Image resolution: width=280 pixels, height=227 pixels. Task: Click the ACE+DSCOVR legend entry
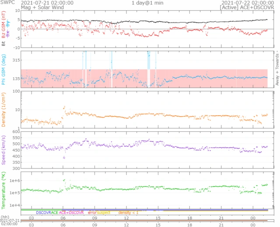click(x=71, y=212)
